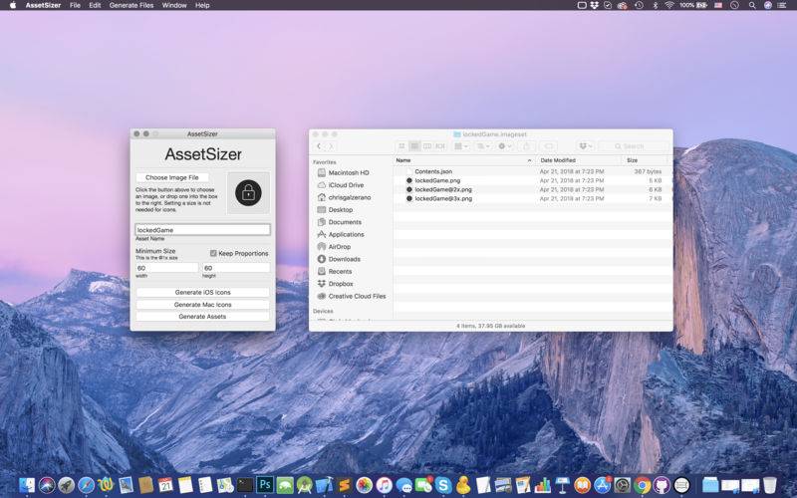Screen dimensions: 797x498
Task: Open Downloads in Finder sidebar
Action: [x=344, y=259]
